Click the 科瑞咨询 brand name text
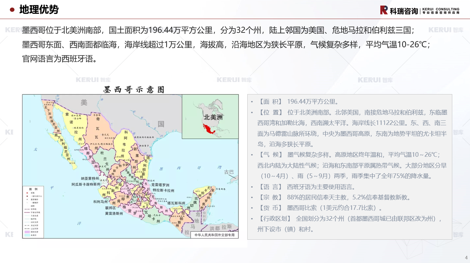Image resolution: width=470 pixels, height=263 pixels. [x=404, y=11]
